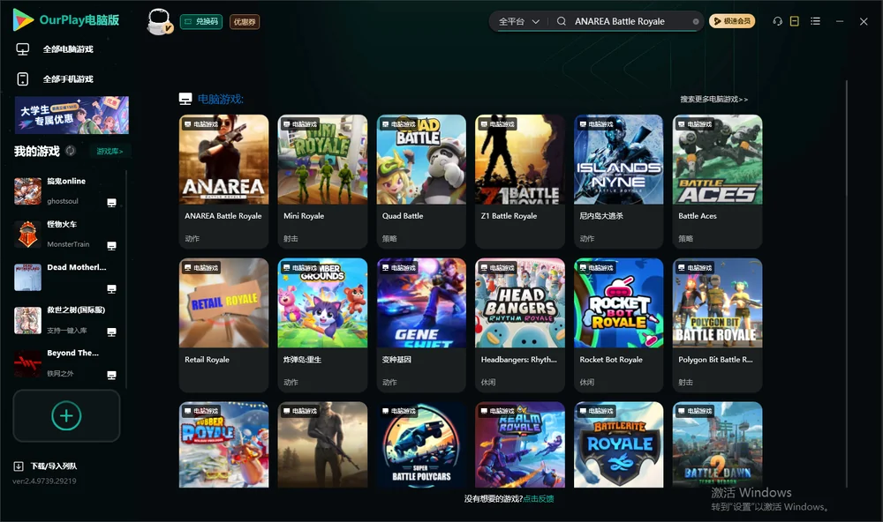Open the list menu icon in title bar
The height and width of the screenshot is (522, 883).
(815, 21)
